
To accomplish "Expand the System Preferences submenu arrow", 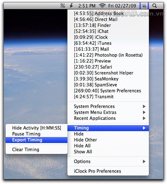I will (144, 106).
